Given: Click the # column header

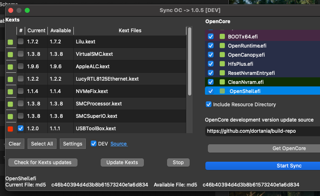Looking at the screenshot, I should (21, 31).
